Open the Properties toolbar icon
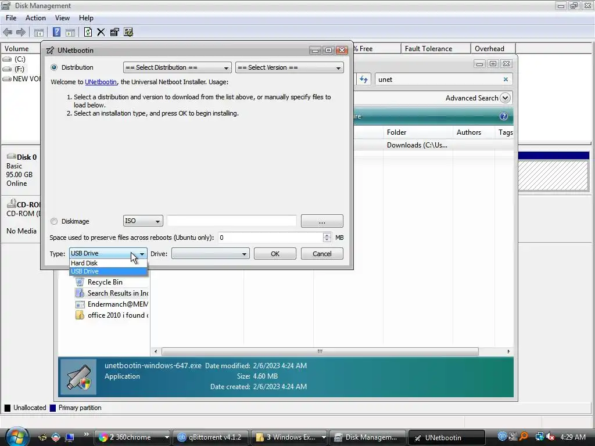 coord(114,33)
